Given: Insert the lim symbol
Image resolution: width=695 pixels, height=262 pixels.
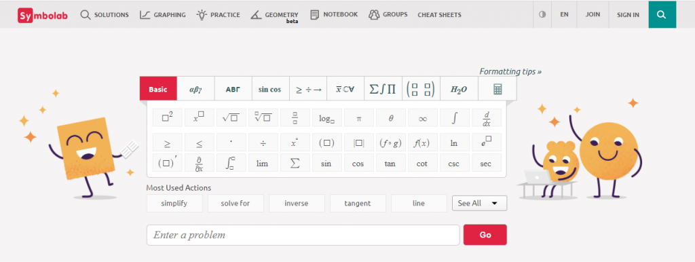Looking at the screenshot, I should [263, 163].
